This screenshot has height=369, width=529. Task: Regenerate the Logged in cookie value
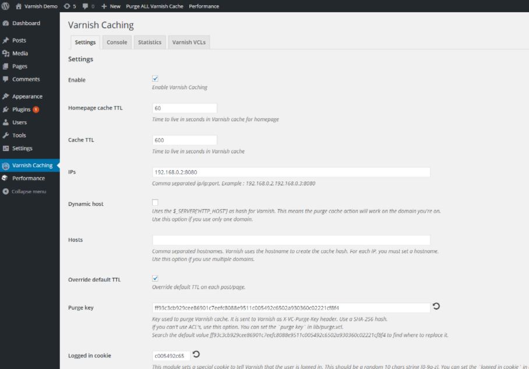coord(196,354)
